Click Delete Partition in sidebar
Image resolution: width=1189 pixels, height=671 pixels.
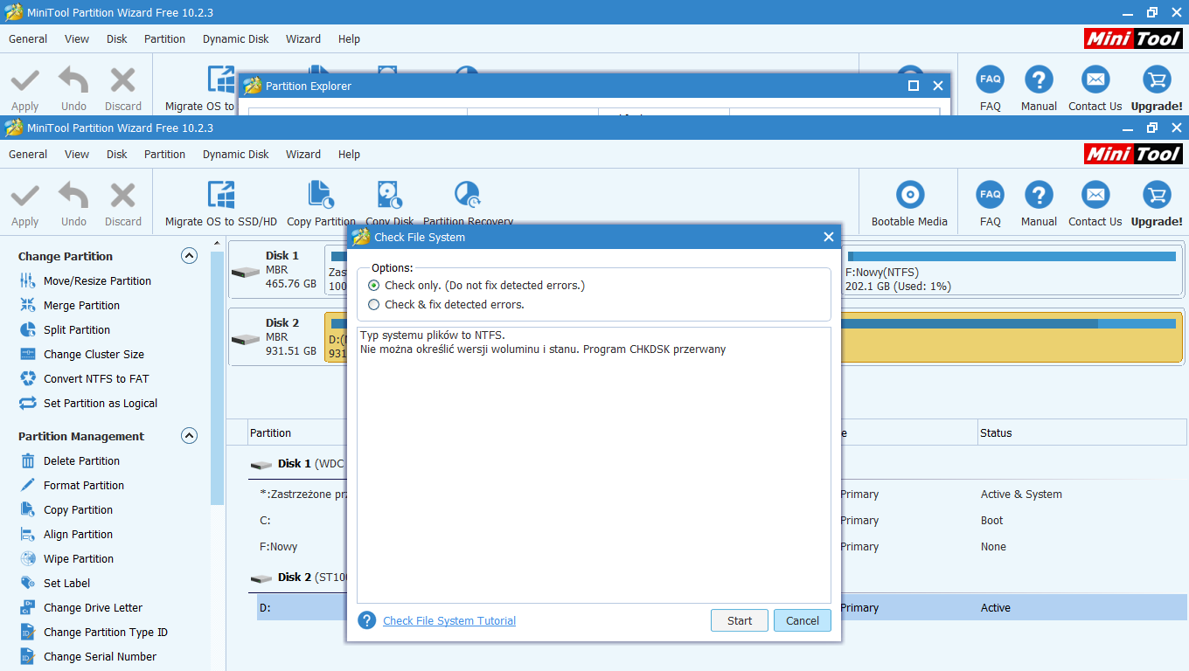click(x=81, y=460)
